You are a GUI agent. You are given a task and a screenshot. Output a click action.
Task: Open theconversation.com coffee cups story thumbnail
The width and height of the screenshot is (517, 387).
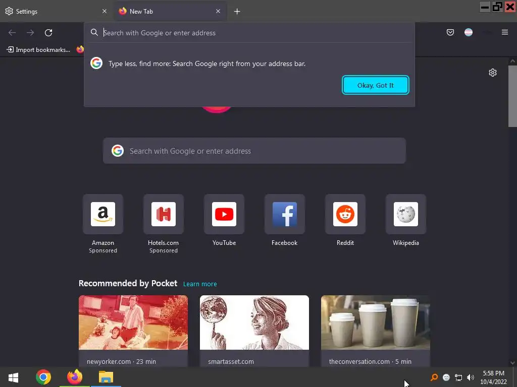(376, 322)
